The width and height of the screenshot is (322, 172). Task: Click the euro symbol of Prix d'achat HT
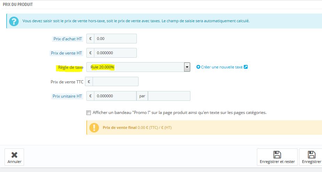[91, 39]
